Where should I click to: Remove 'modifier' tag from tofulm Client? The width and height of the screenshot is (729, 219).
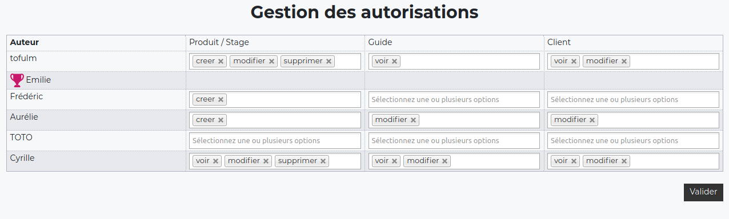coord(624,62)
